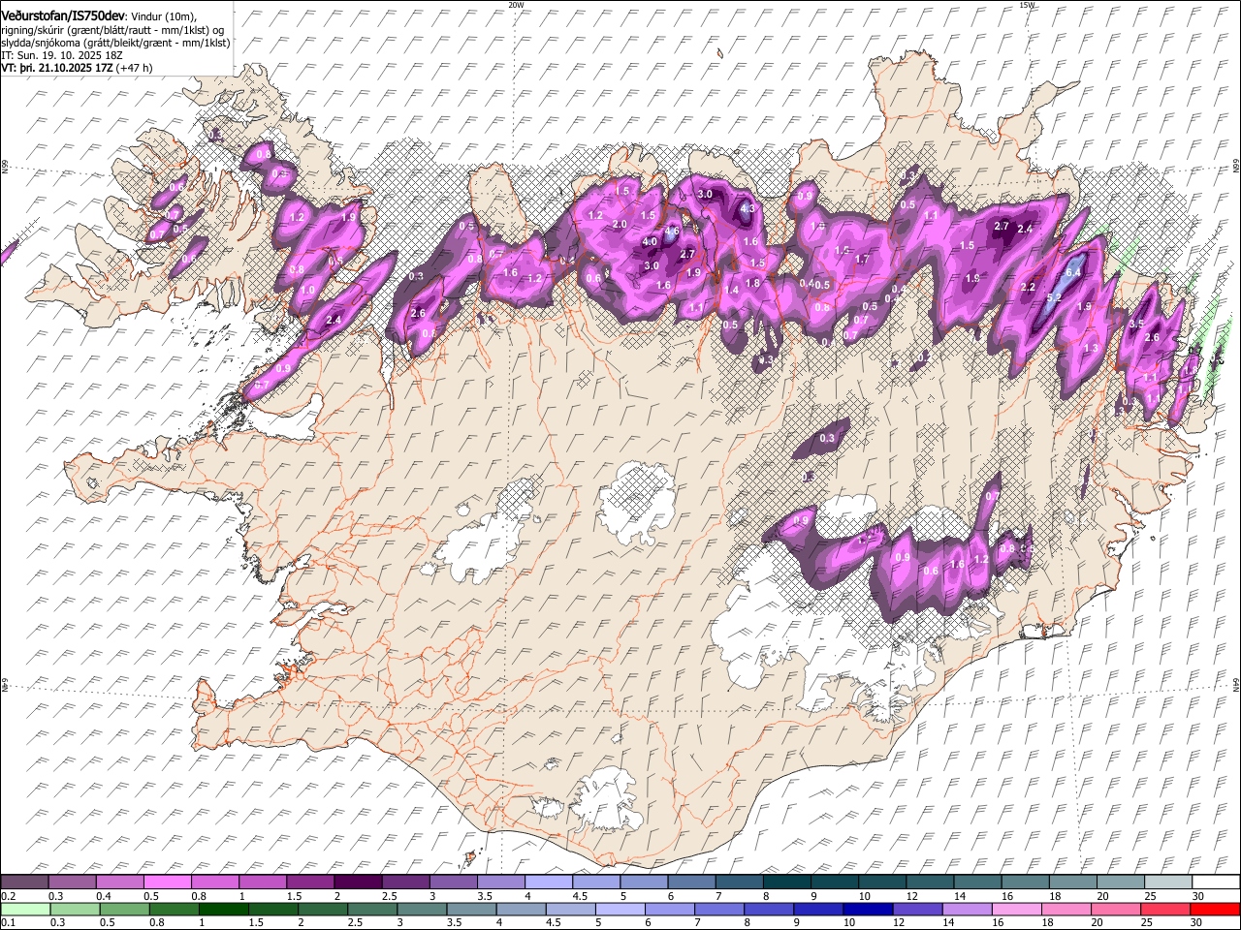Select the bright red swatch after 30 in bottom legend row
The height and width of the screenshot is (930, 1241).
1214,909
